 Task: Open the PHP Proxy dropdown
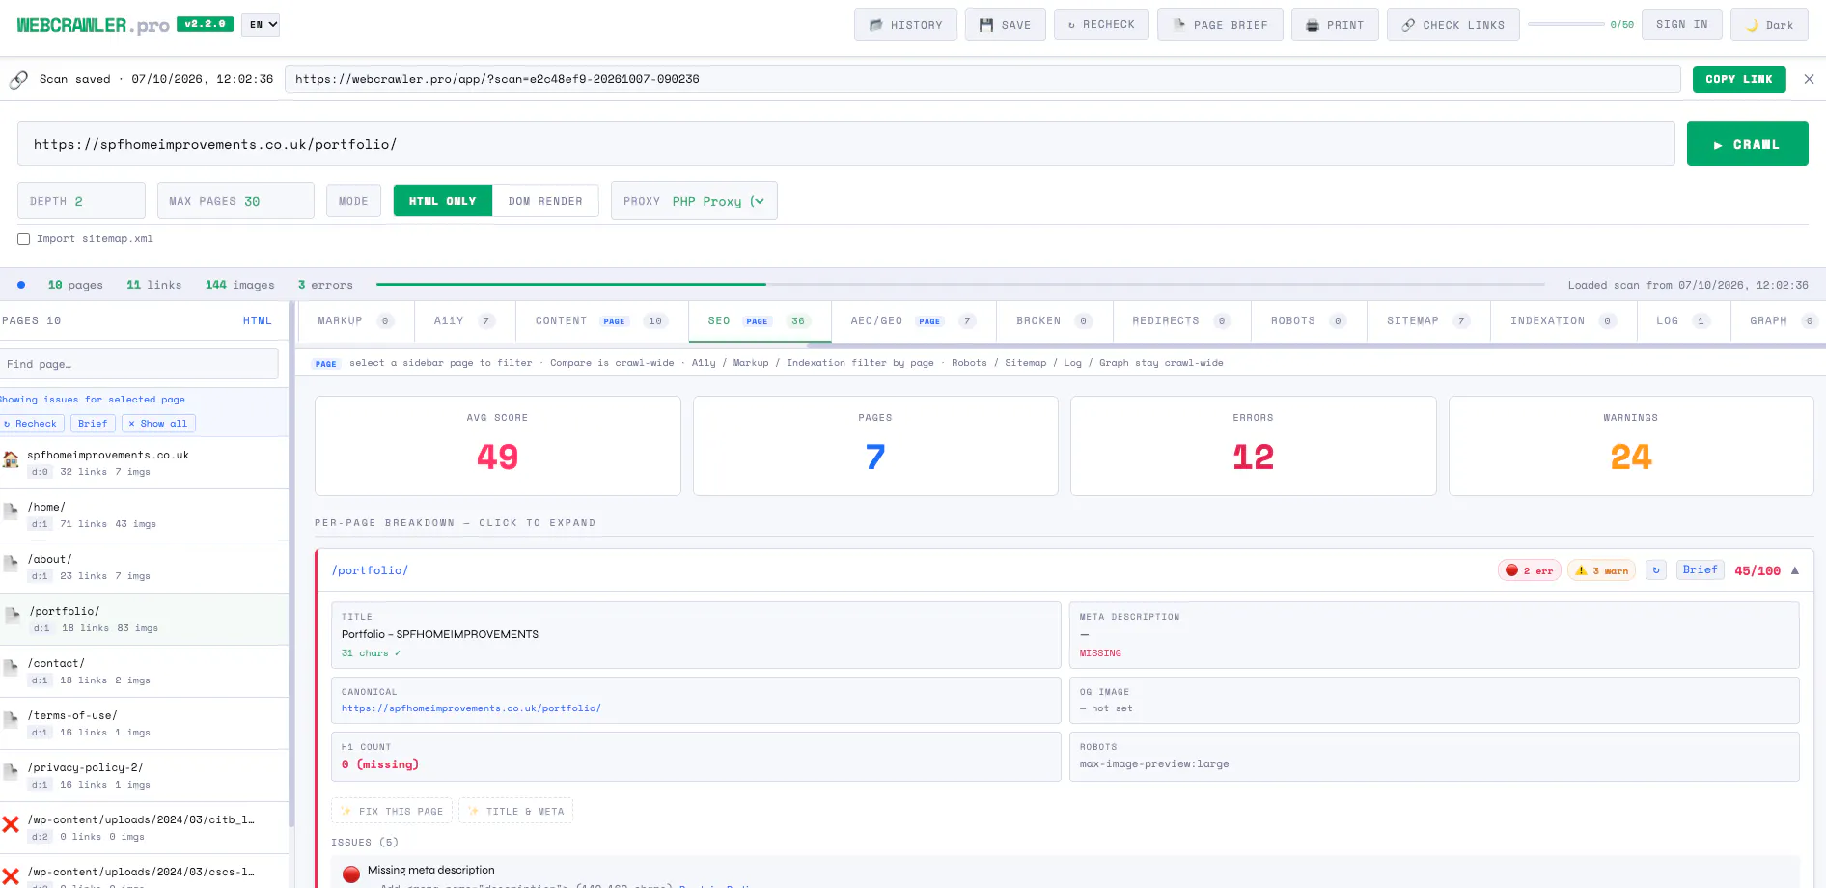[719, 201]
